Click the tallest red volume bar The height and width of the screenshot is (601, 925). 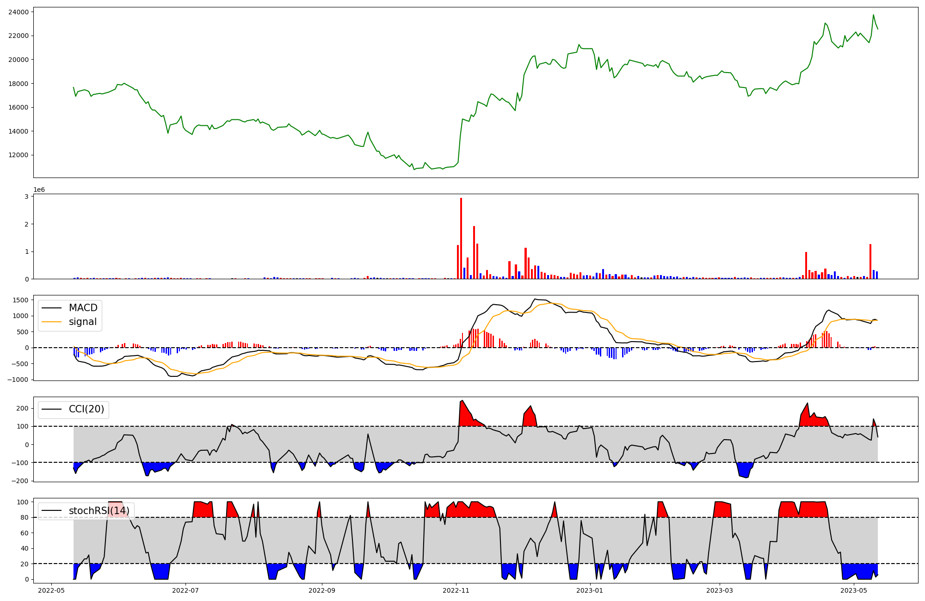click(x=461, y=238)
